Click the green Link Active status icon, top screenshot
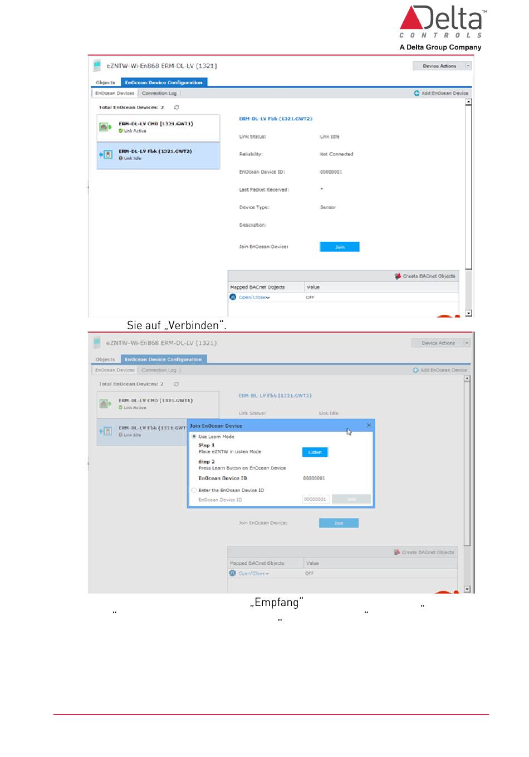The image size is (529, 757). tap(120, 131)
